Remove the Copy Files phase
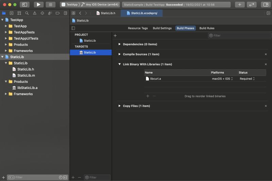 point(266,106)
